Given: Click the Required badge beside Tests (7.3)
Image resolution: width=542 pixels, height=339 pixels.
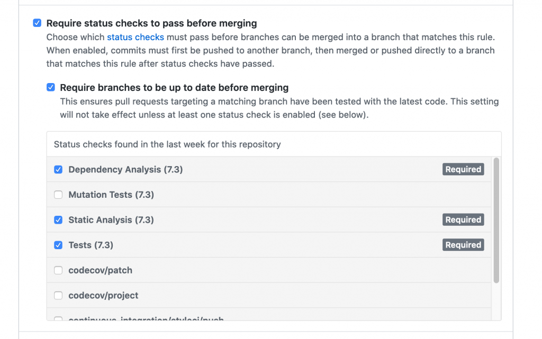Looking at the screenshot, I should [463, 245].
